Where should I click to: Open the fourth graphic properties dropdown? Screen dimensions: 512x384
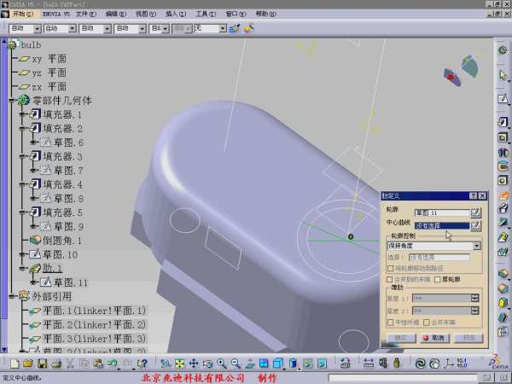142,29
